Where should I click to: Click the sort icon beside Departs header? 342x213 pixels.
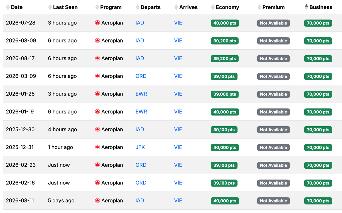(x=138, y=7)
